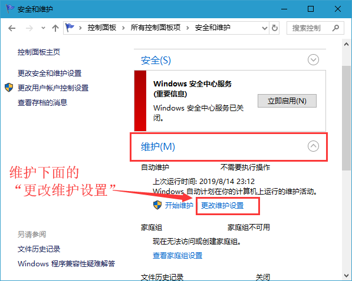Viewport: 352px width, 281px height.
Task: Click the 维护(M) section heading
Action: (x=158, y=146)
